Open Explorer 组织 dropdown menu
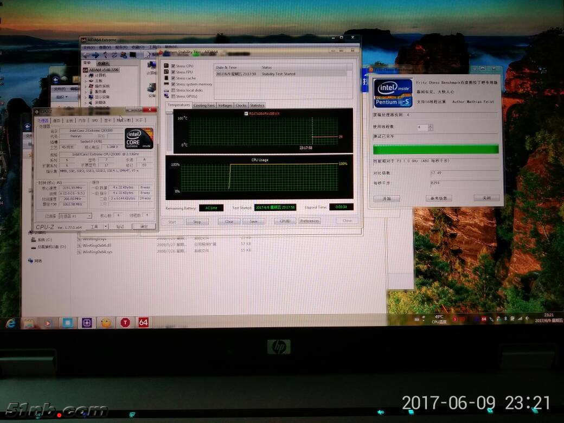The width and height of the screenshot is (564, 423). point(62,97)
